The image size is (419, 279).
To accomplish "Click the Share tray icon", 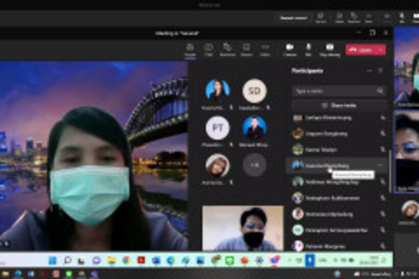I will [x=330, y=49].
